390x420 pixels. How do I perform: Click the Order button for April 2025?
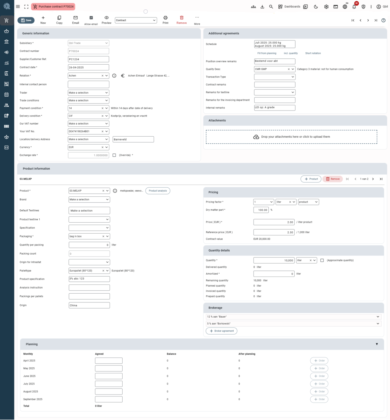tap(319, 361)
